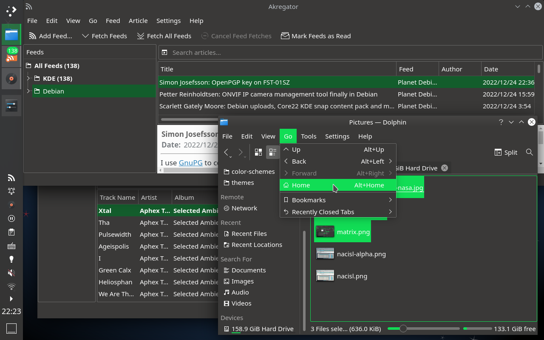Screen dimensions: 544x340
Task: Select the matrix.png thumbnail
Action: (x=325, y=232)
